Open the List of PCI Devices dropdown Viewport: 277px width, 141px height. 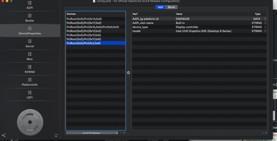[x=92, y=133]
